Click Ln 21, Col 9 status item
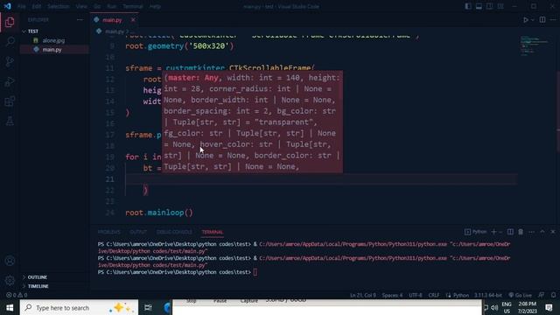560x315 pixels. (362, 295)
